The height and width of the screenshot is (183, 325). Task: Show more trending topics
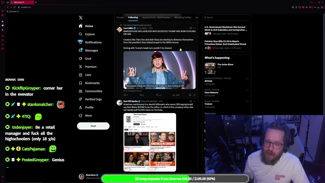point(210,113)
